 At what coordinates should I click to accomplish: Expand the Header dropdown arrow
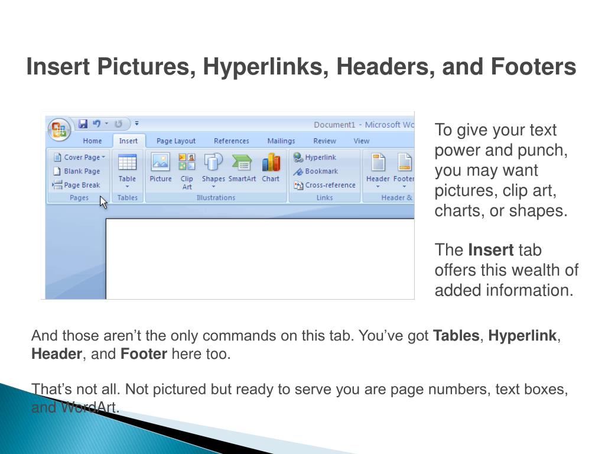coord(378,187)
